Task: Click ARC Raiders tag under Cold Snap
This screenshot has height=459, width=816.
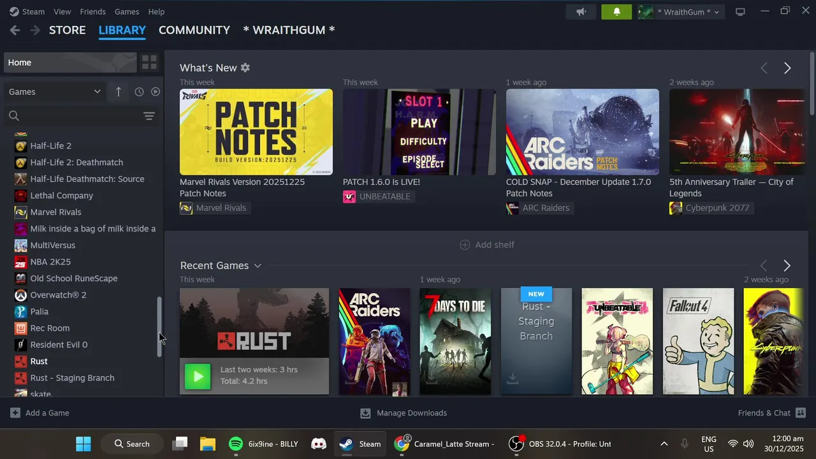Action: (x=539, y=208)
